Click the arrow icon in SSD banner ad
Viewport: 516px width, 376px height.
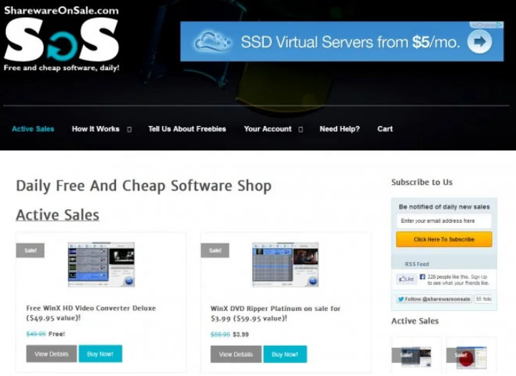(480, 42)
